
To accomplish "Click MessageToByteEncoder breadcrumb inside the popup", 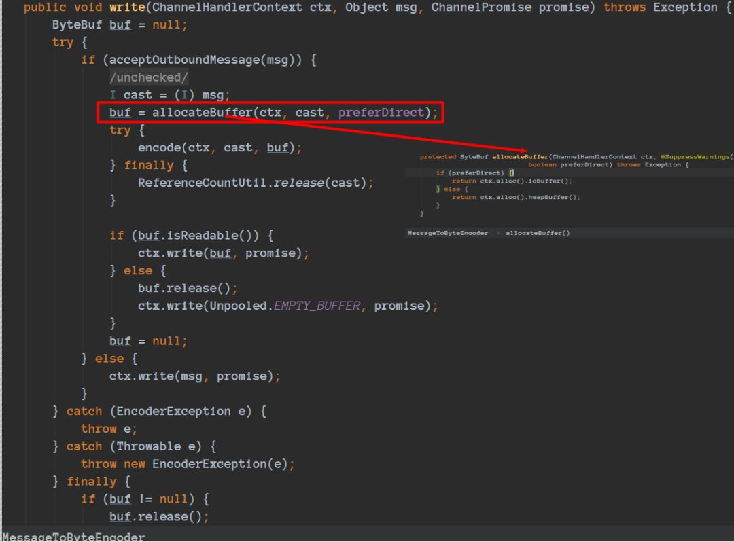I will point(447,233).
